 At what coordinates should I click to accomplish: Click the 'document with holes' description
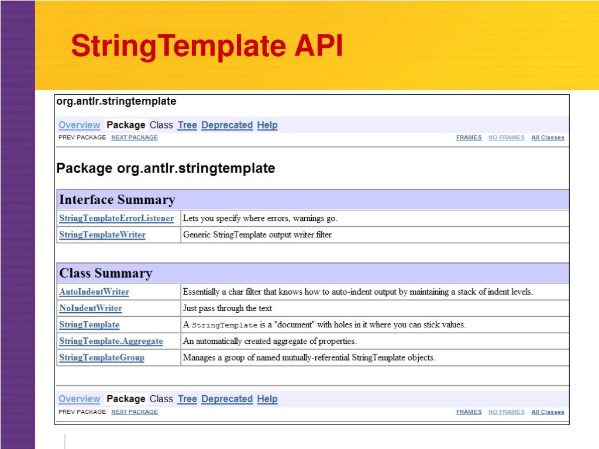[324, 324]
